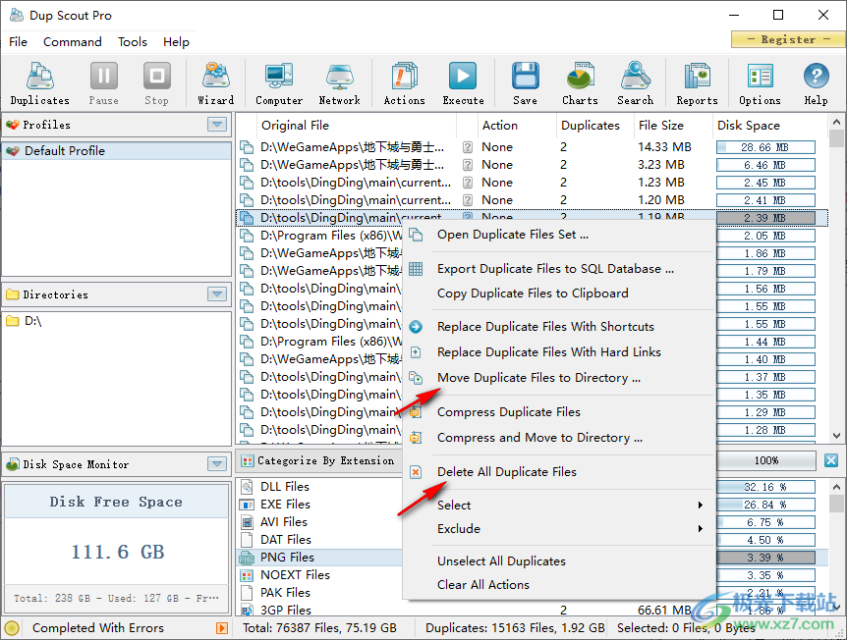Click the Default Profile icon
The width and height of the screenshot is (847, 640).
click(13, 150)
